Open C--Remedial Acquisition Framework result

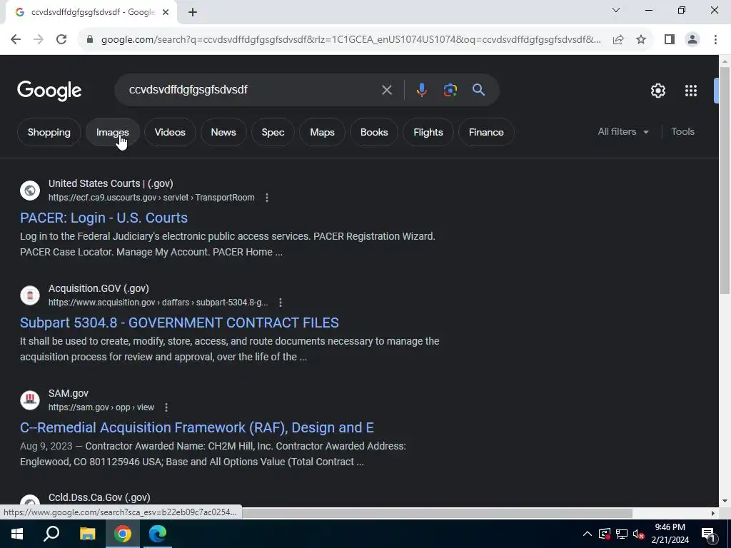(x=197, y=427)
